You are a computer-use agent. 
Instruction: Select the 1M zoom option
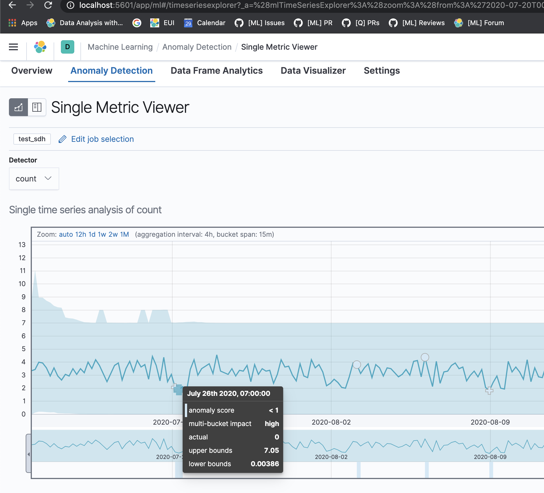pyautogui.click(x=125, y=234)
